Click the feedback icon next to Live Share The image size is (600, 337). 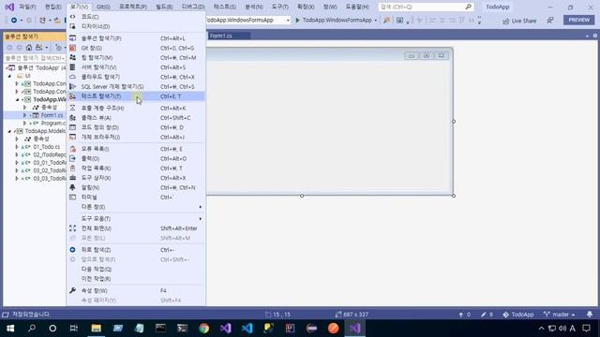coord(550,21)
